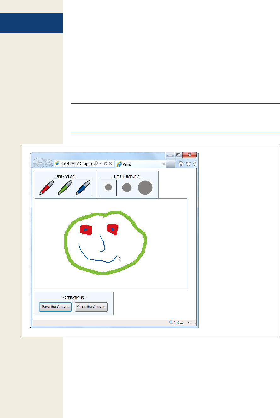Click the Clear the Canvas button
The width and height of the screenshot is (280, 418).
[91, 307]
